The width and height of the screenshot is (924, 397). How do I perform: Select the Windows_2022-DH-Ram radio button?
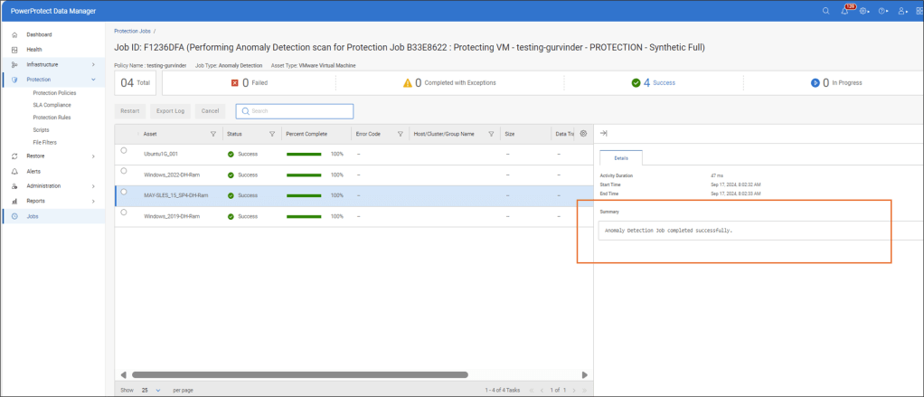point(123,172)
